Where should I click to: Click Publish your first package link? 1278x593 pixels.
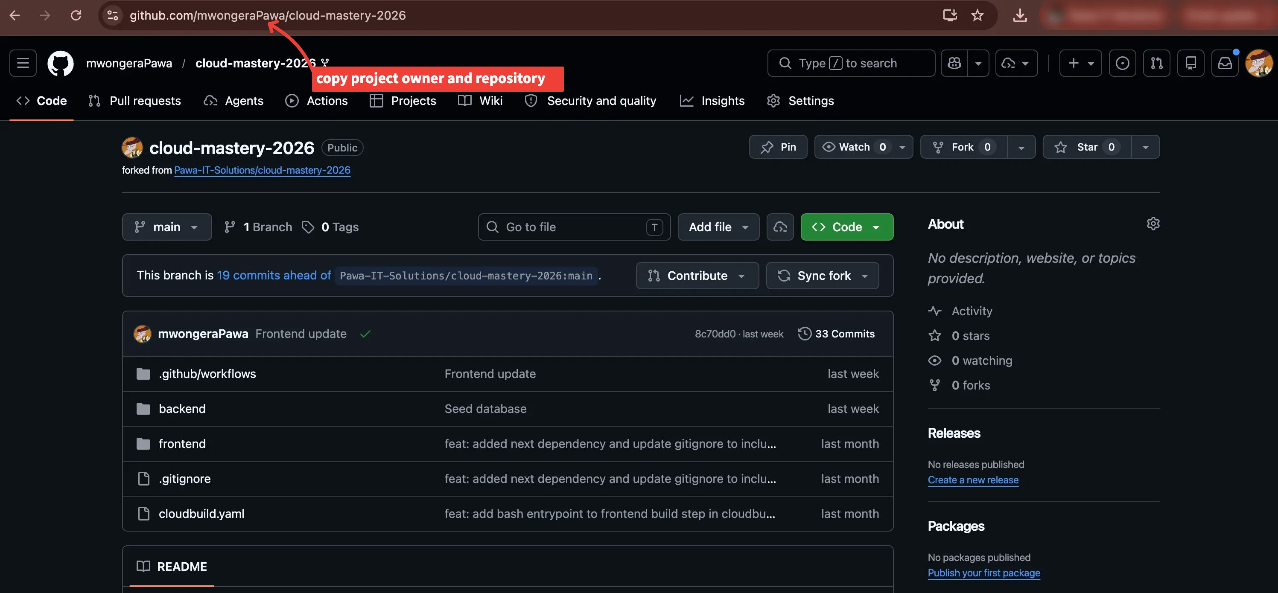point(984,573)
